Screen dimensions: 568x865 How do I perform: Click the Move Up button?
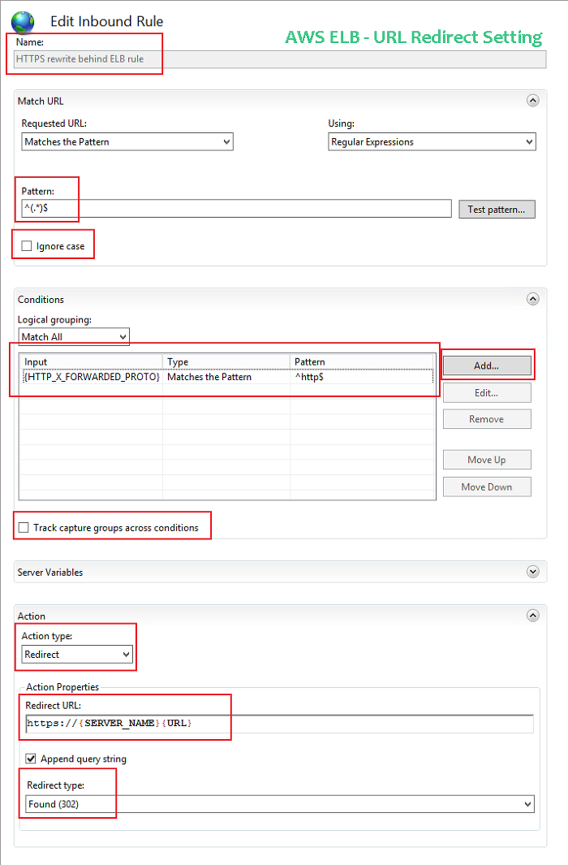[x=487, y=460]
